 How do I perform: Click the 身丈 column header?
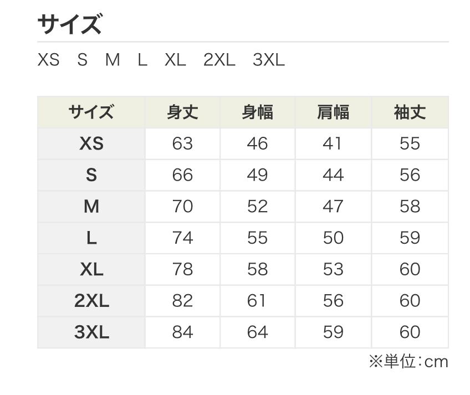(182, 112)
